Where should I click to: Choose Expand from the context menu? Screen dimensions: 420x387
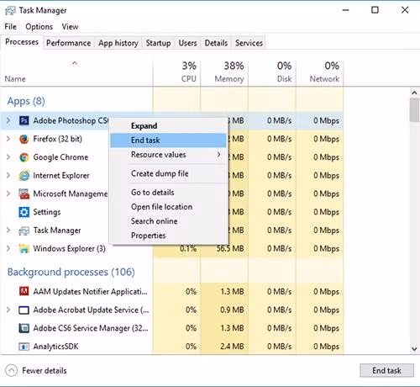point(168,126)
